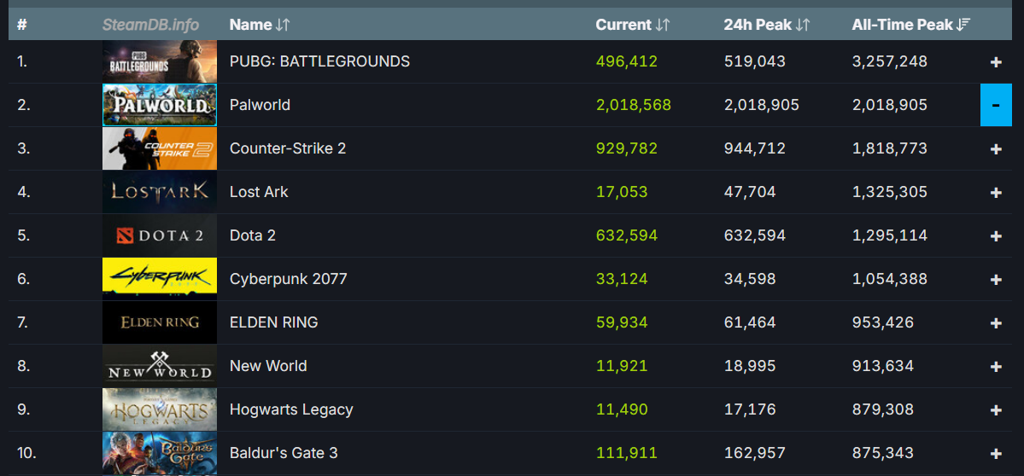
Task: Add Baldur's Gate 3 with its plus icon
Action: (x=996, y=454)
